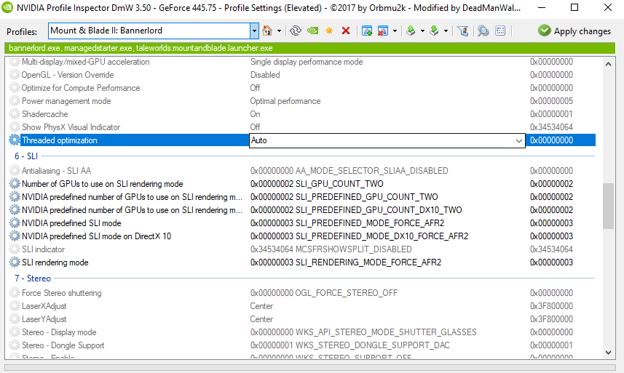Click SLI_PREDEFINED_GPU_COUNT_DX10_TWO value
The width and height of the screenshot is (624, 373).
(356, 210)
